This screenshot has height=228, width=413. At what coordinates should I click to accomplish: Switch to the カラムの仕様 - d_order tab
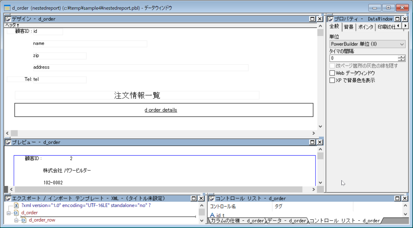click(x=237, y=221)
